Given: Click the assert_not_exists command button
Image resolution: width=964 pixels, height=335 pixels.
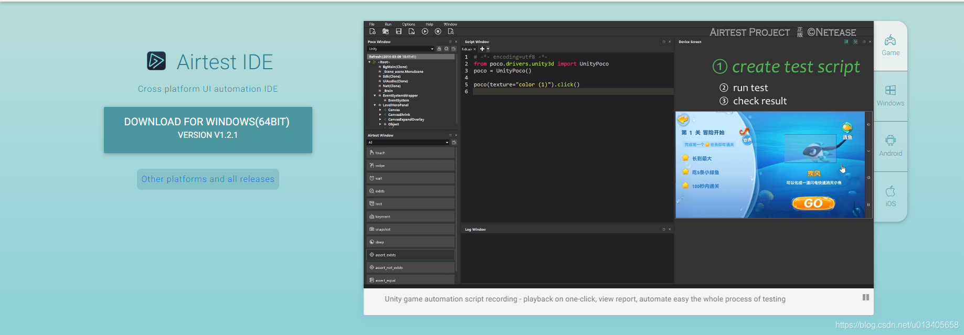Looking at the screenshot, I should click(411, 267).
